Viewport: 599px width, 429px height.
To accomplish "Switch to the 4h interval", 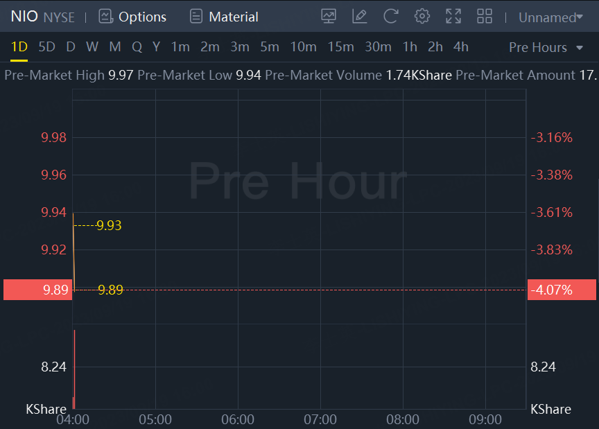I will tap(460, 47).
